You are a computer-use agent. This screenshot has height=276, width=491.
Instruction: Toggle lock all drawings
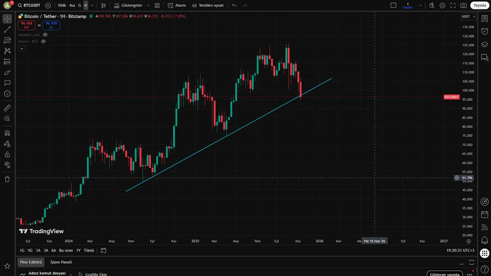coord(7,154)
